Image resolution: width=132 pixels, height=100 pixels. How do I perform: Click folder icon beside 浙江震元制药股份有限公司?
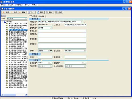(7, 73)
